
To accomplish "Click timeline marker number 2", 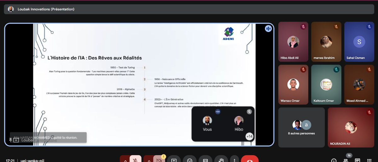I will pos(145,79).
